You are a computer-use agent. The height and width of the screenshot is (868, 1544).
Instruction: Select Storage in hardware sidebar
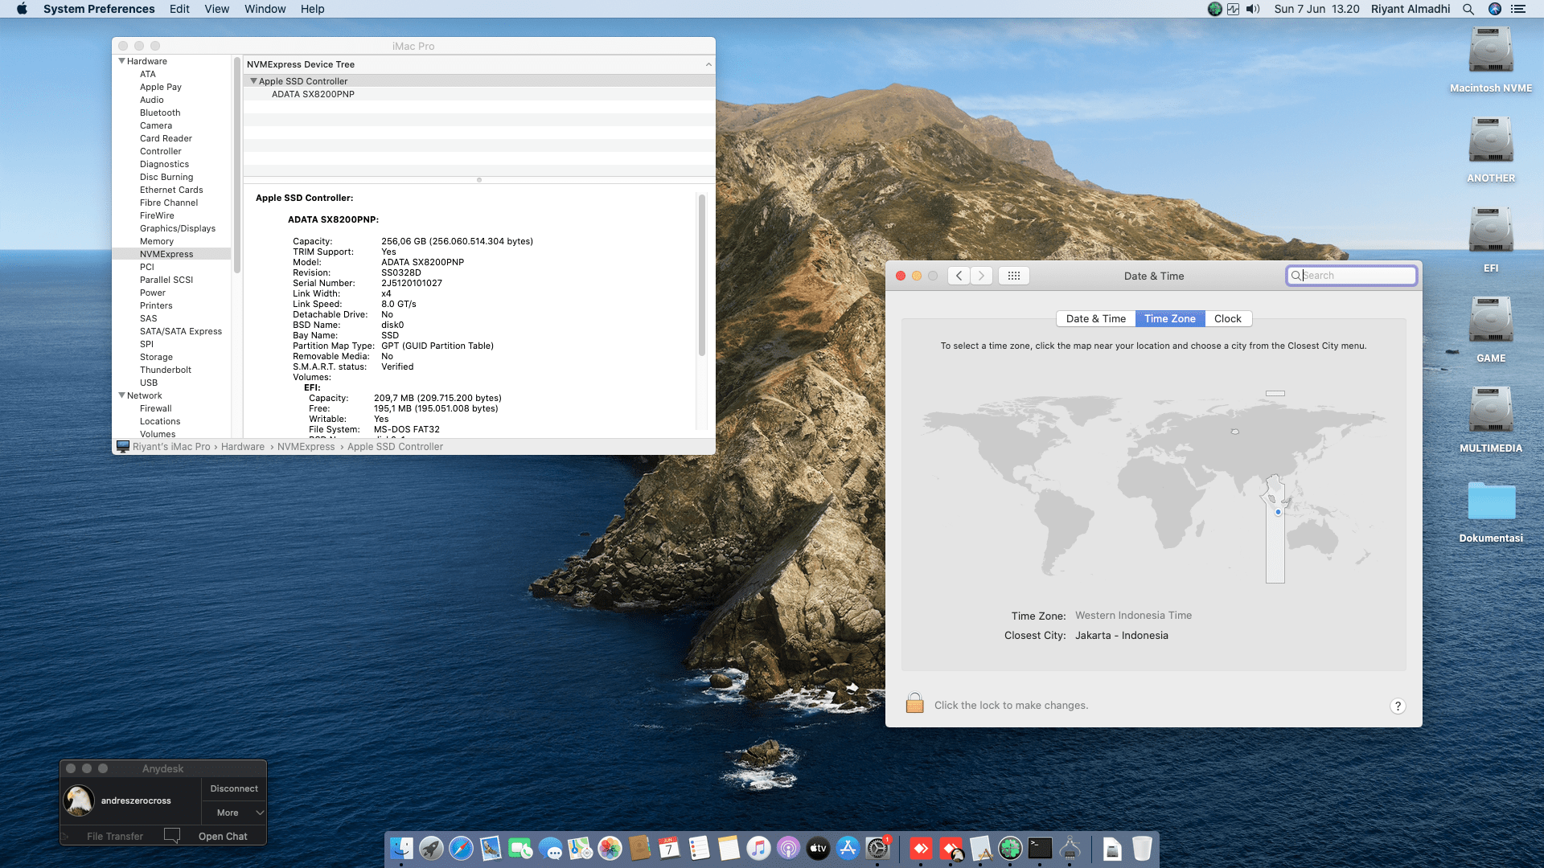click(x=156, y=357)
